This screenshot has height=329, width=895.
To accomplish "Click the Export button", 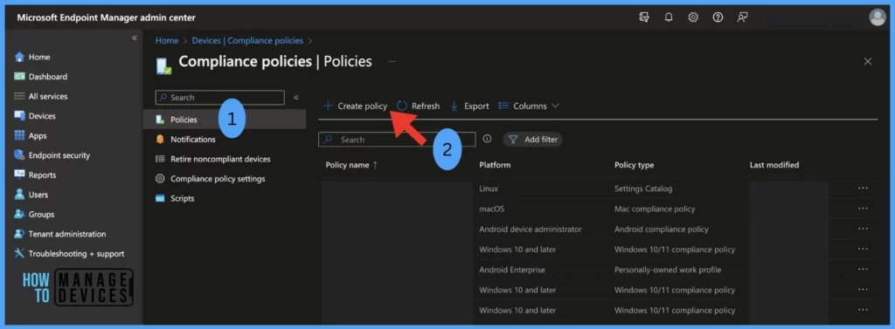I will 469,106.
